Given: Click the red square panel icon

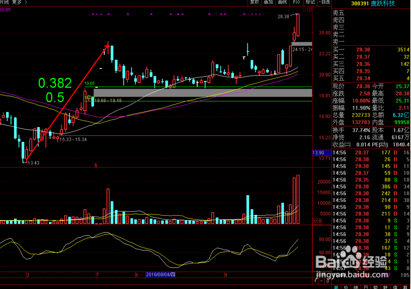Looking at the screenshot, I should (309, 10).
